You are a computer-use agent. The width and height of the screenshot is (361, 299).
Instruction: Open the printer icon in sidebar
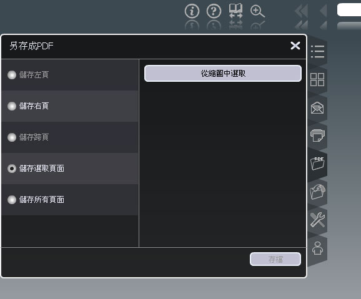click(x=317, y=135)
